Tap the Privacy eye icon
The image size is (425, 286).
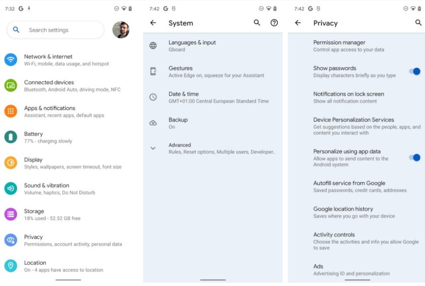pyautogui.click(x=10, y=240)
